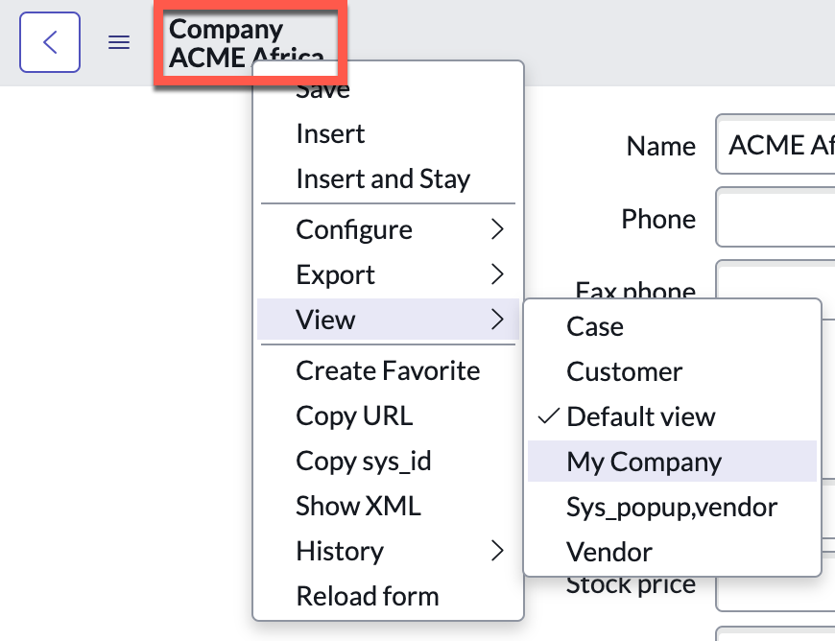Screen dimensions: 835x641
Task: Switch to the Customer view
Action: coord(672,371)
